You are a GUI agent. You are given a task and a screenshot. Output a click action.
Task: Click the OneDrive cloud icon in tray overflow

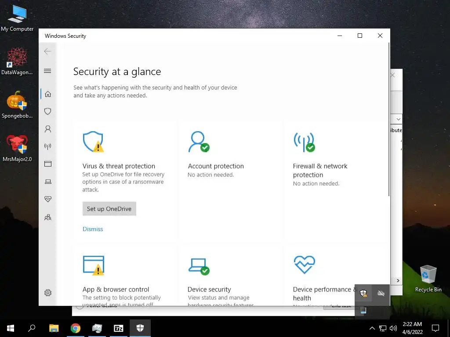[381, 293]
